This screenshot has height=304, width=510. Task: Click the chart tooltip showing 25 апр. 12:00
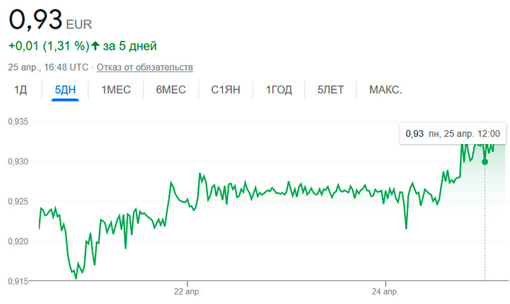click(x=453, y=134)
